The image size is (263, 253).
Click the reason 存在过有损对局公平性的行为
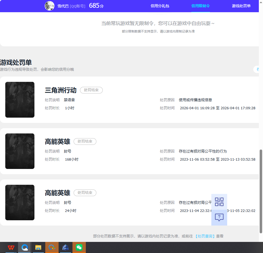[x=203, y=151]
